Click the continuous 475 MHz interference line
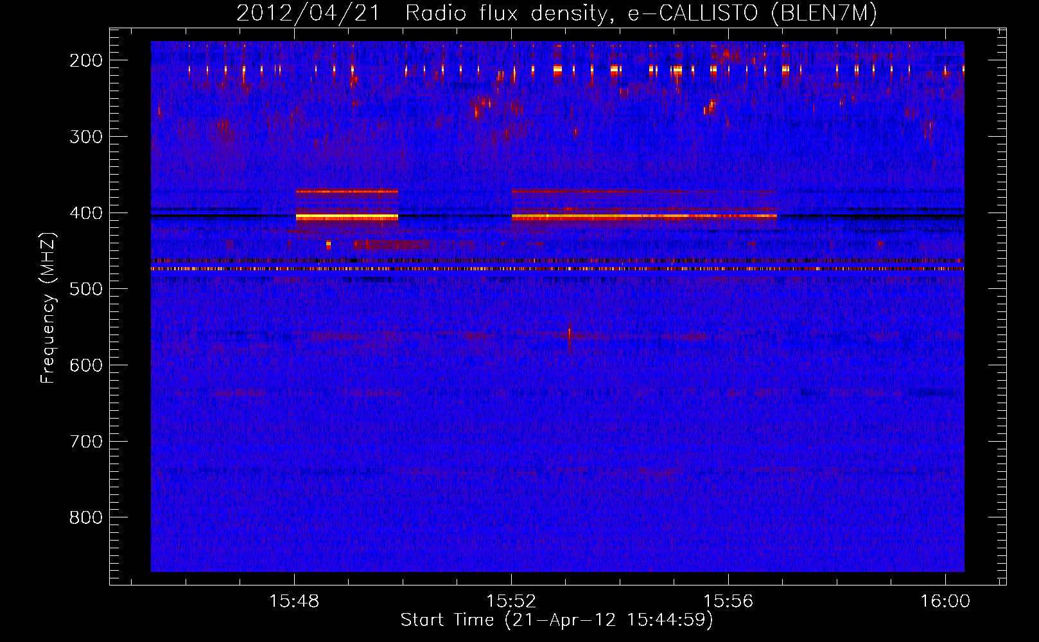This screenshot has width=1039, height=642. point(557,269)
